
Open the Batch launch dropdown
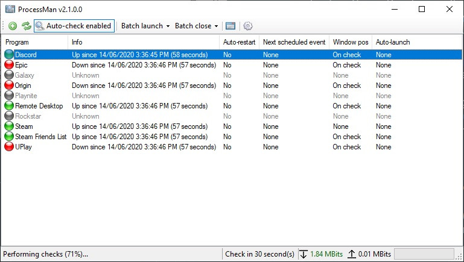145,26
